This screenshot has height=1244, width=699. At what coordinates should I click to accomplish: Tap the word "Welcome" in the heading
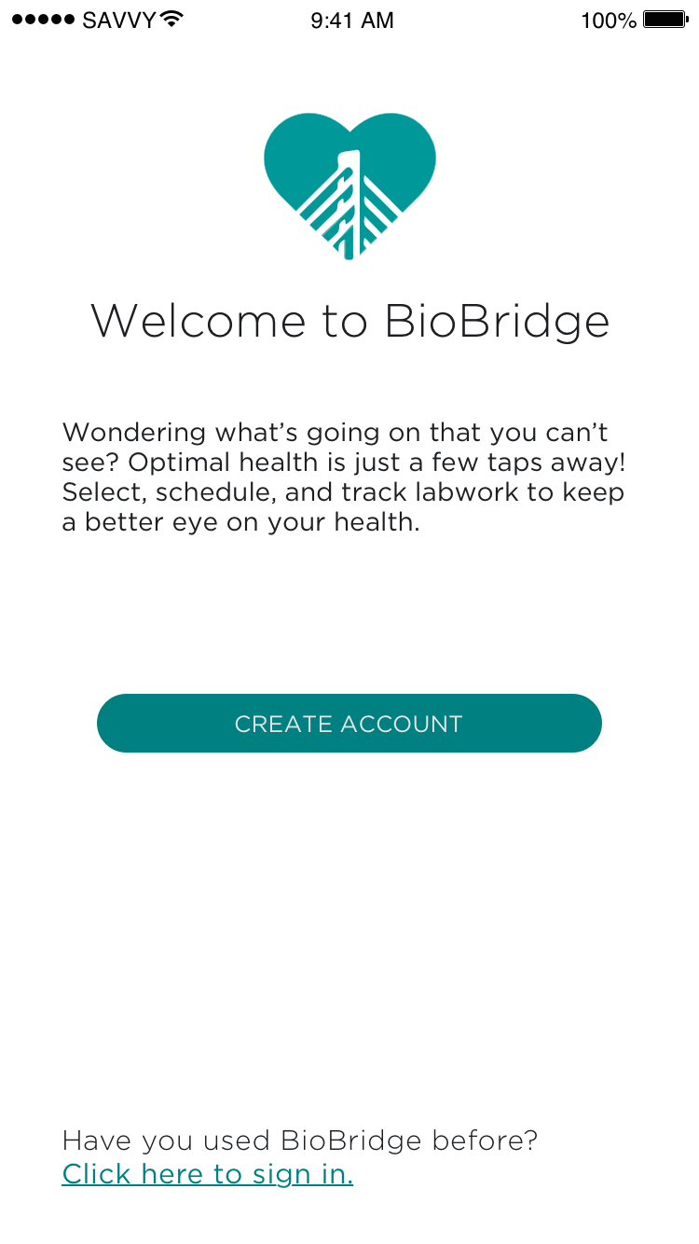coord(198,321)
